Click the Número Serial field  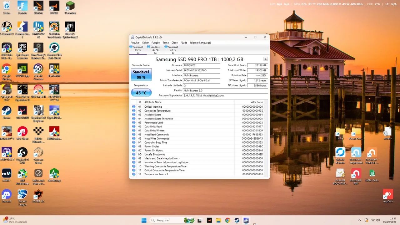[202, 70]
